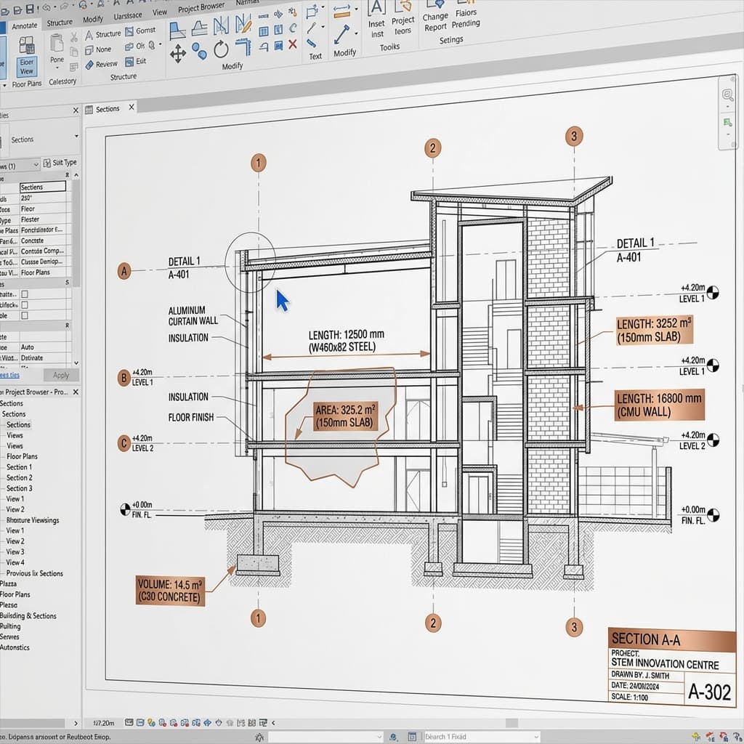Click the Review tool in Structure panel
Image resolution: width=744 pixels, height=744 pixels.
tap(100, 65)
